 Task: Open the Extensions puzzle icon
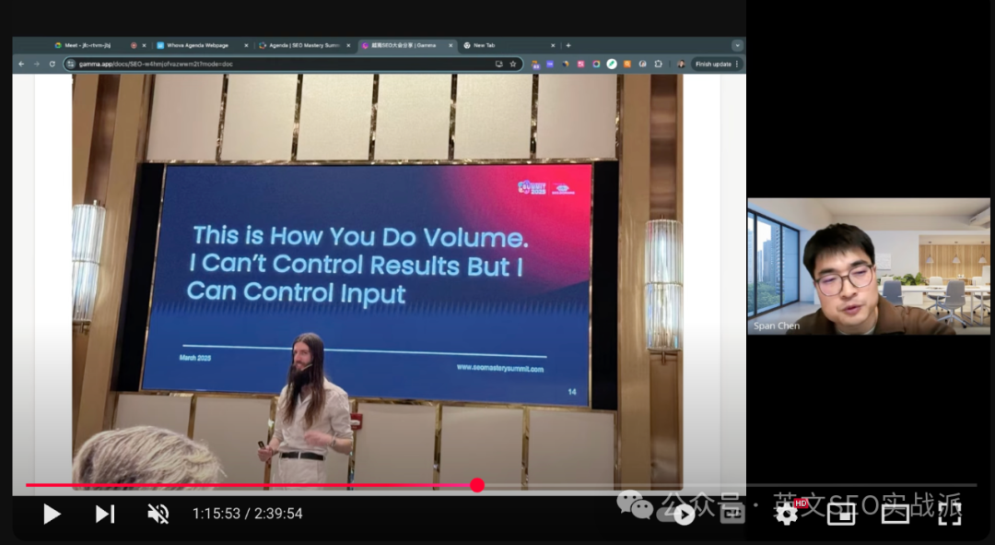(x=658, y=65)
